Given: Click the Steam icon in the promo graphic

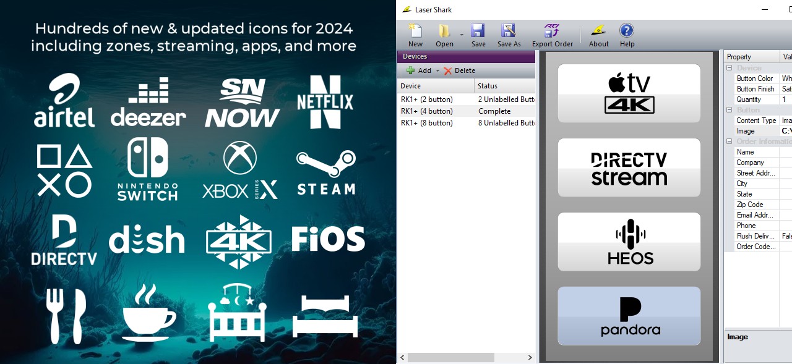Looking at the screenshot, I should [325, 172].
